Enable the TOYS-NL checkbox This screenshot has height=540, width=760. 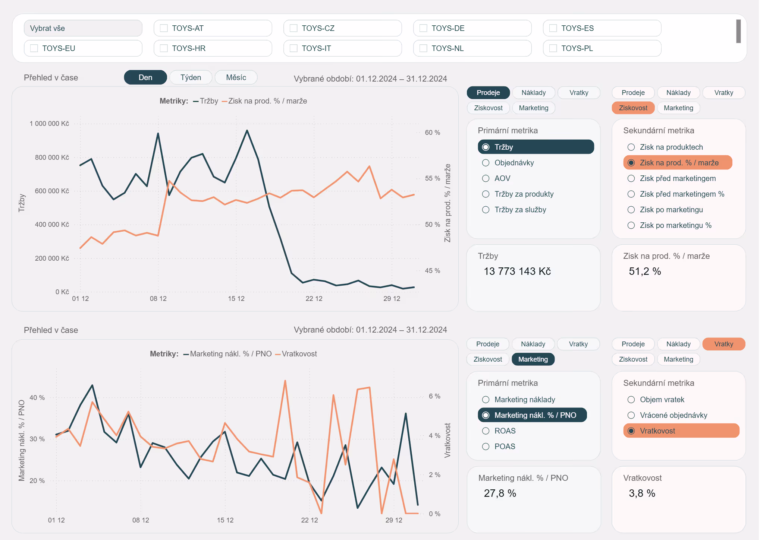(x=423, y=48)
